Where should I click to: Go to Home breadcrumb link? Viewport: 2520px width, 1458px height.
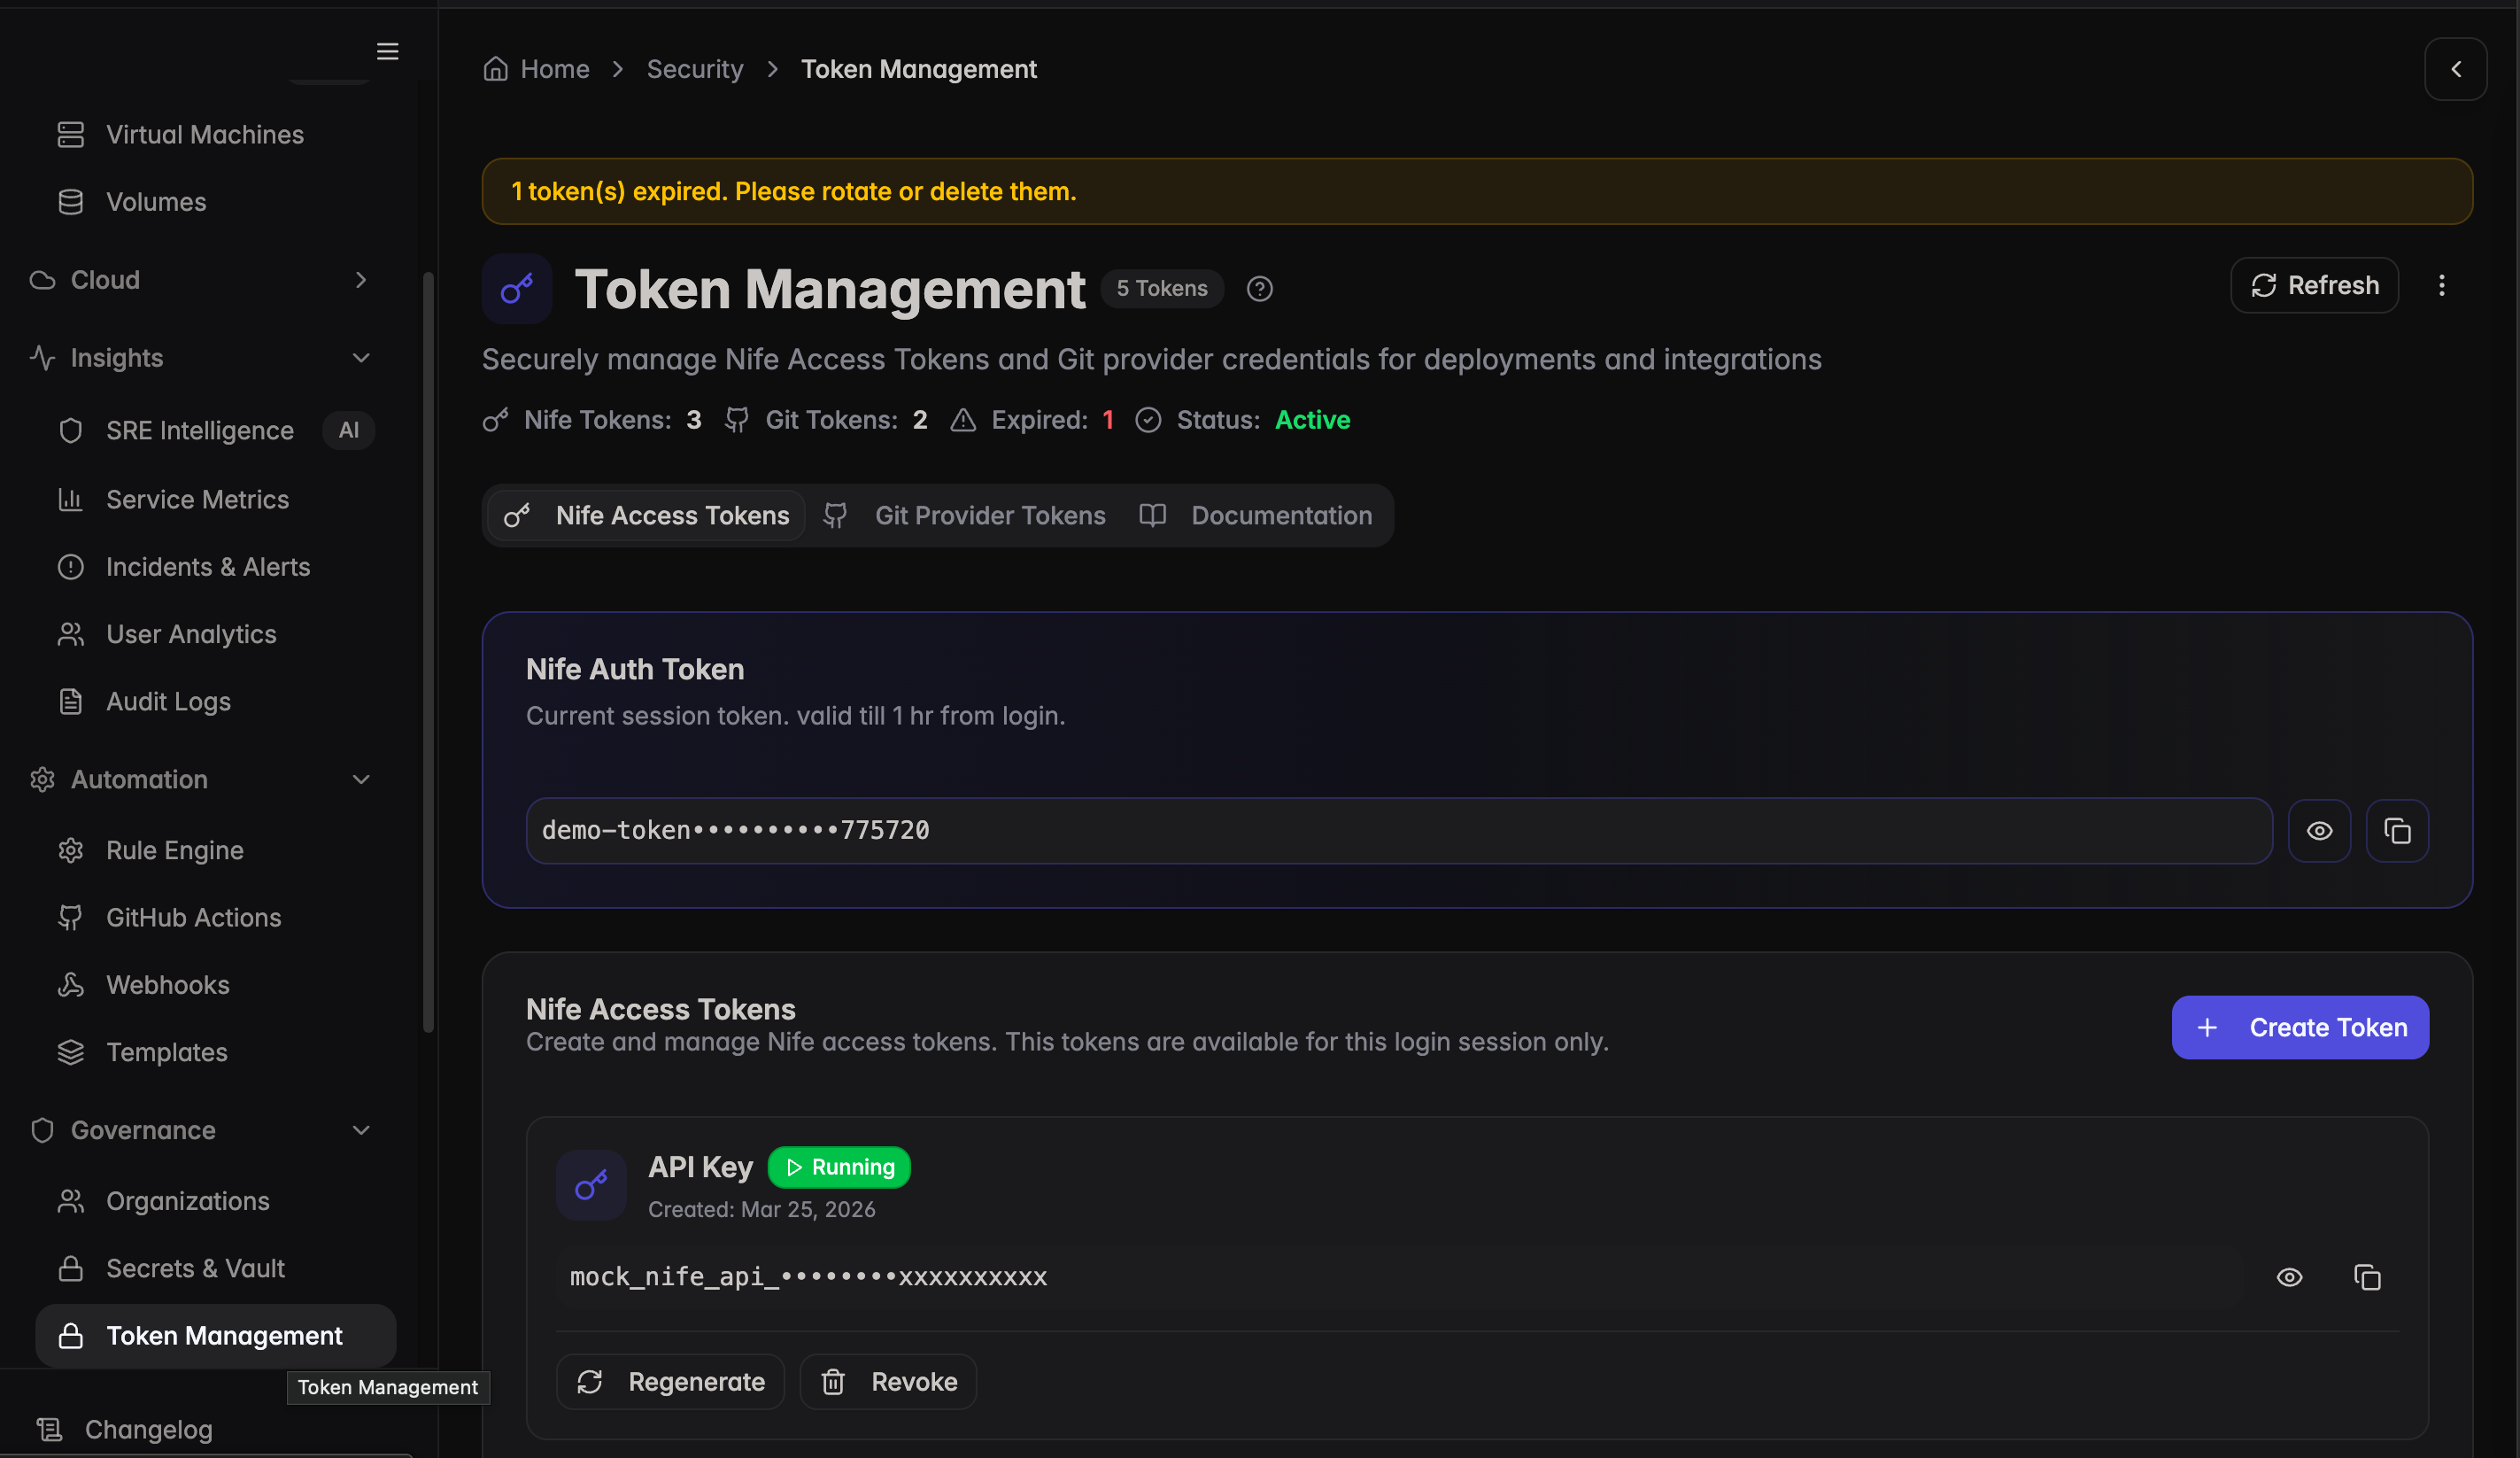(x=555, y=69)
